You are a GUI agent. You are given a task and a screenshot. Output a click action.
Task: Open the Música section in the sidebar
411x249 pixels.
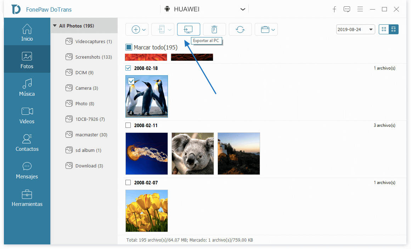[x=27, y=87]
